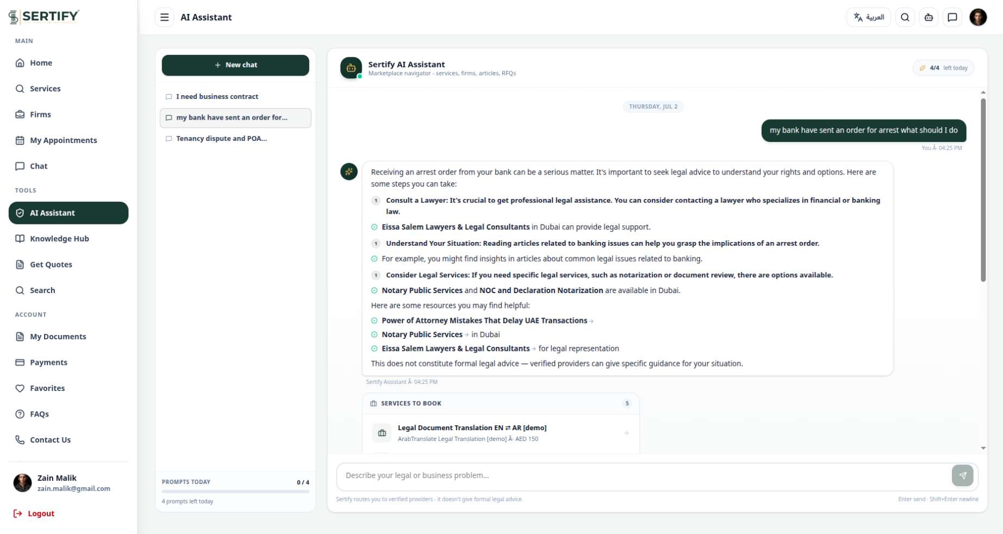Screen dimensions: 1003x534
Task: Open Search in sidebar tools
Action: [x=68, y=290]
